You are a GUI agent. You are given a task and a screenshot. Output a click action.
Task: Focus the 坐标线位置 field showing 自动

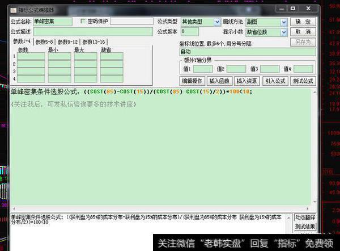[248, 52]
